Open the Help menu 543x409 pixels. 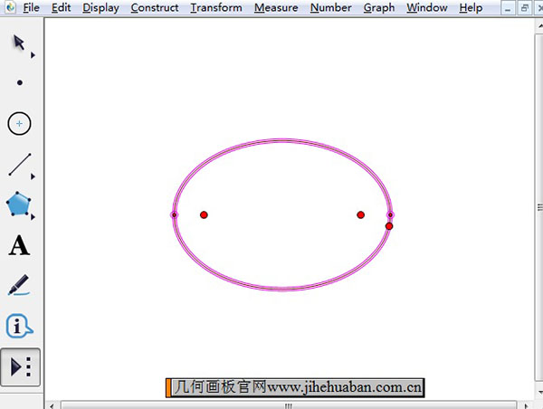pos(471,7)
